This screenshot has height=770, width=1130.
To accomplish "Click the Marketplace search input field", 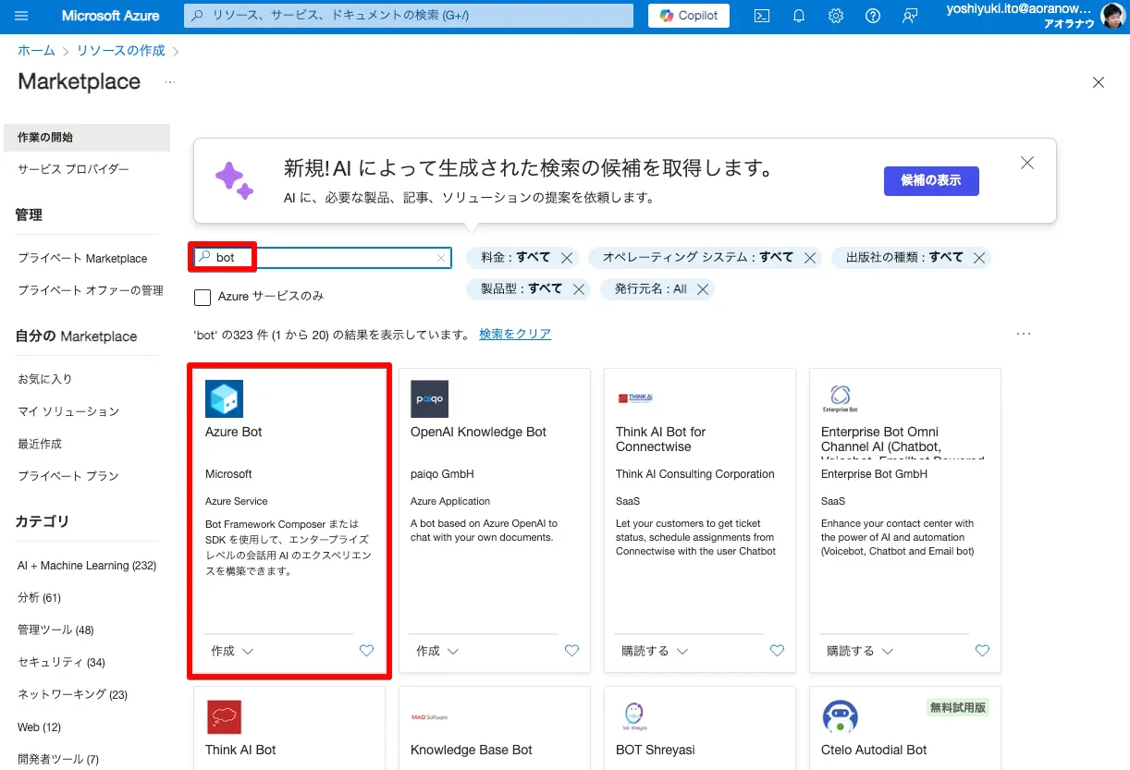I will tap(320, 258).
